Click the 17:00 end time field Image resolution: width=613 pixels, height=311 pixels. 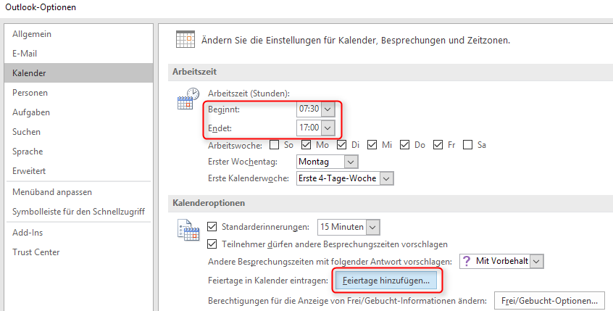309,128
